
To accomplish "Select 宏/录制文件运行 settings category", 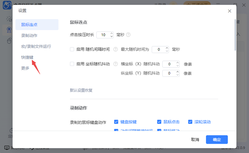I will pyautogui.click(x=36, y=46).
